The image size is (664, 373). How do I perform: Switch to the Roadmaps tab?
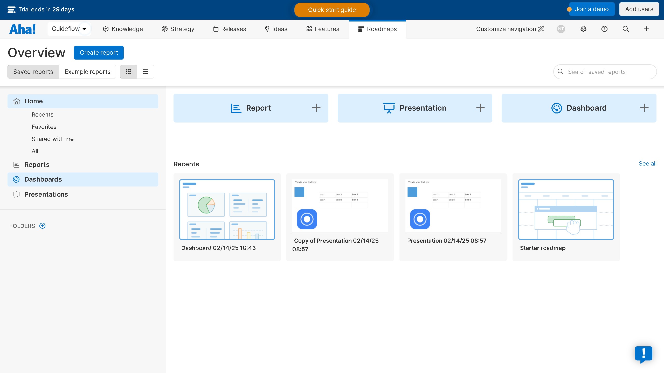pyautogui.click(x=377, y=29)
